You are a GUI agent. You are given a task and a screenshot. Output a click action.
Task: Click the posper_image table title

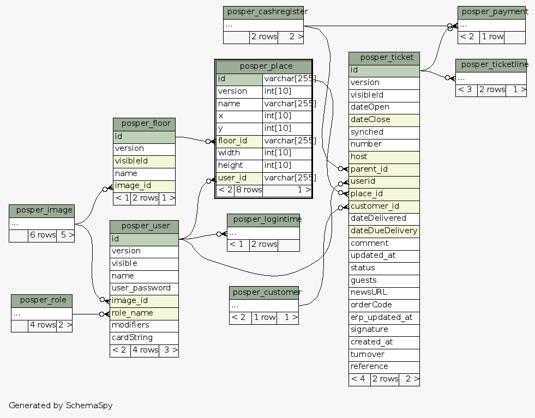point(41,210)
